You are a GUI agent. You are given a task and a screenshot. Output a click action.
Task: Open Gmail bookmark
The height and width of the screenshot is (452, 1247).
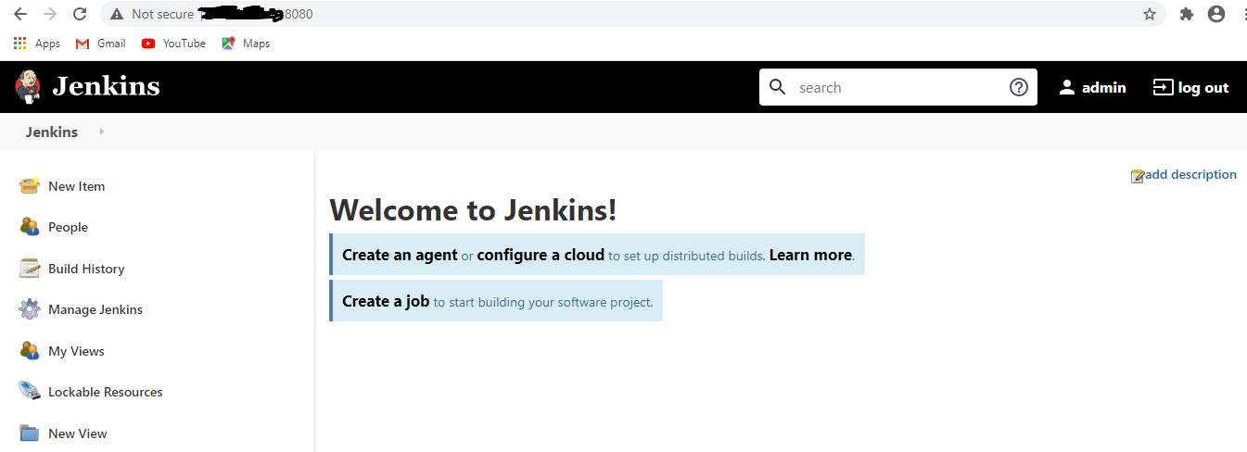tap(100, 44)
